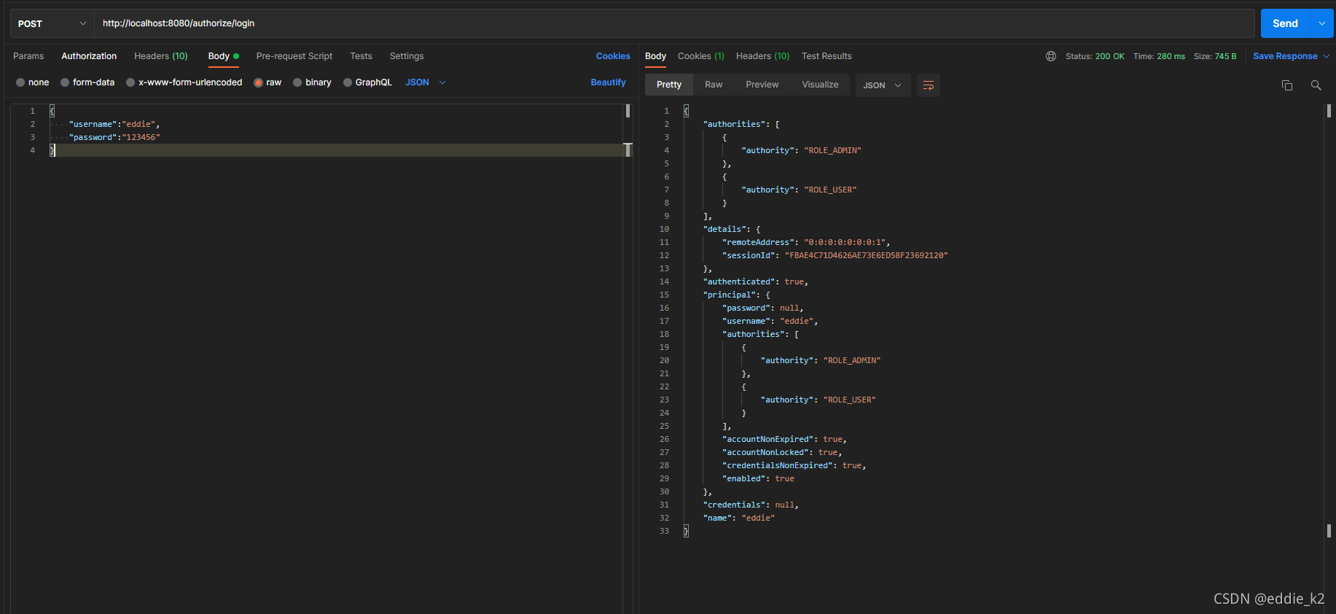Click the "accountNonExpired": true line
This screenshot has width=1336, height=614.
[x=784, y=439]
